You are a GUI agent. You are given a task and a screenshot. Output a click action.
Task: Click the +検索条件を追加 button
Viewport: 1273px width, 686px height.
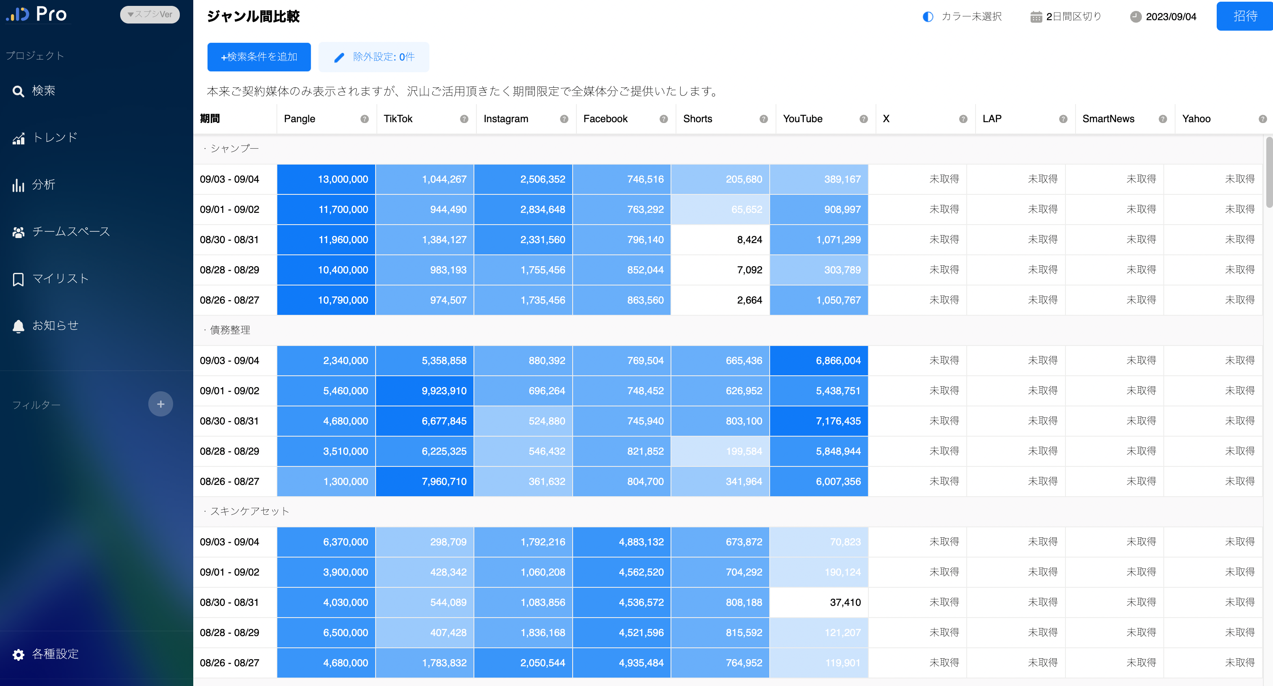coord(259,57)
